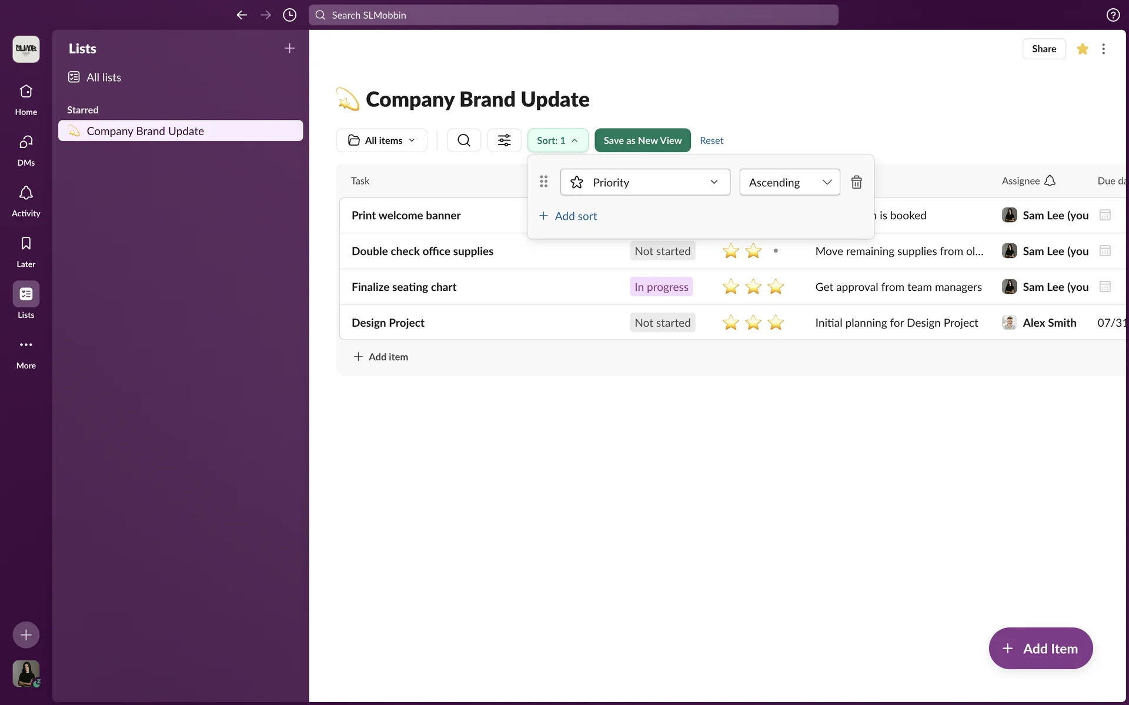Open the All items view dropdown
Image resolution: width=1129 pixels, height=705 pixels.
[382, 140]
